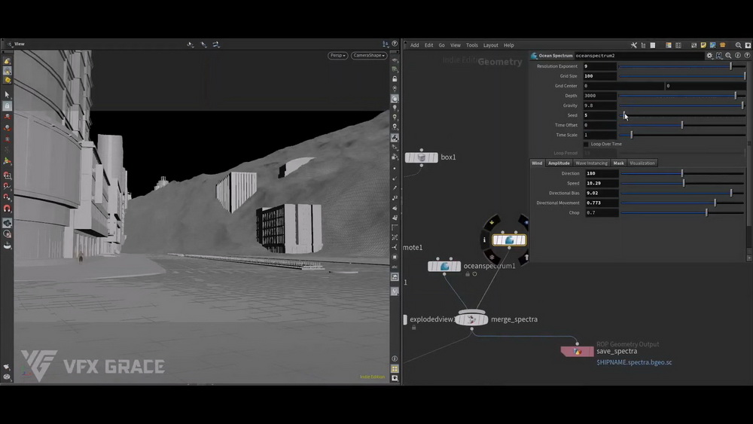Click the grid layout icon in network toolbar
The image size is (753, 424).
678,45
